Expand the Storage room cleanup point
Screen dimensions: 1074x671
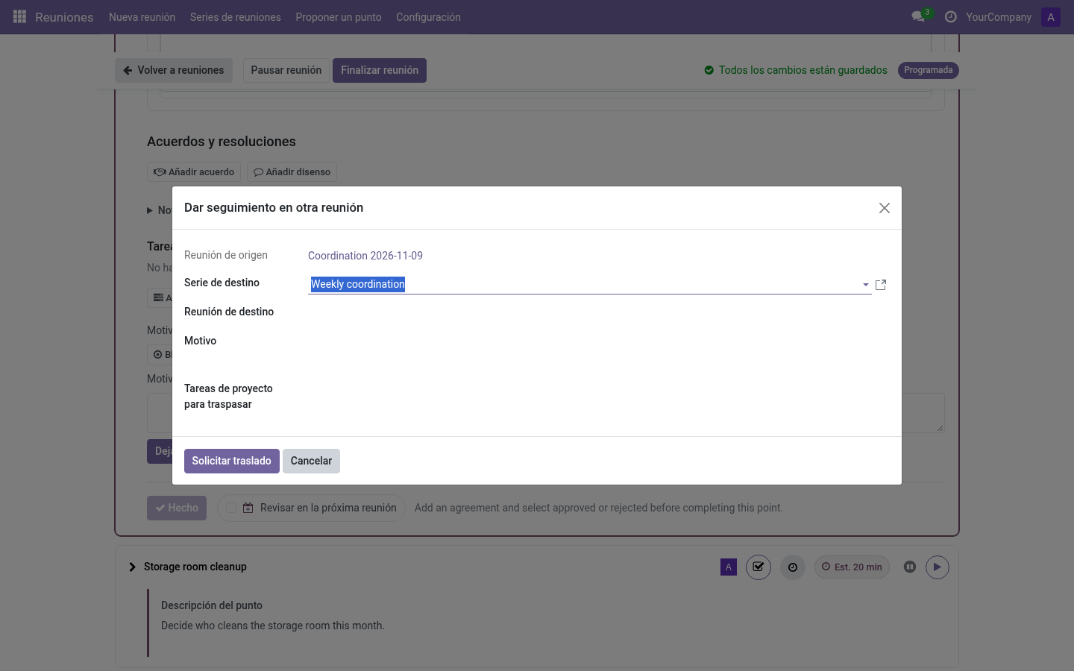coord(132,567)
